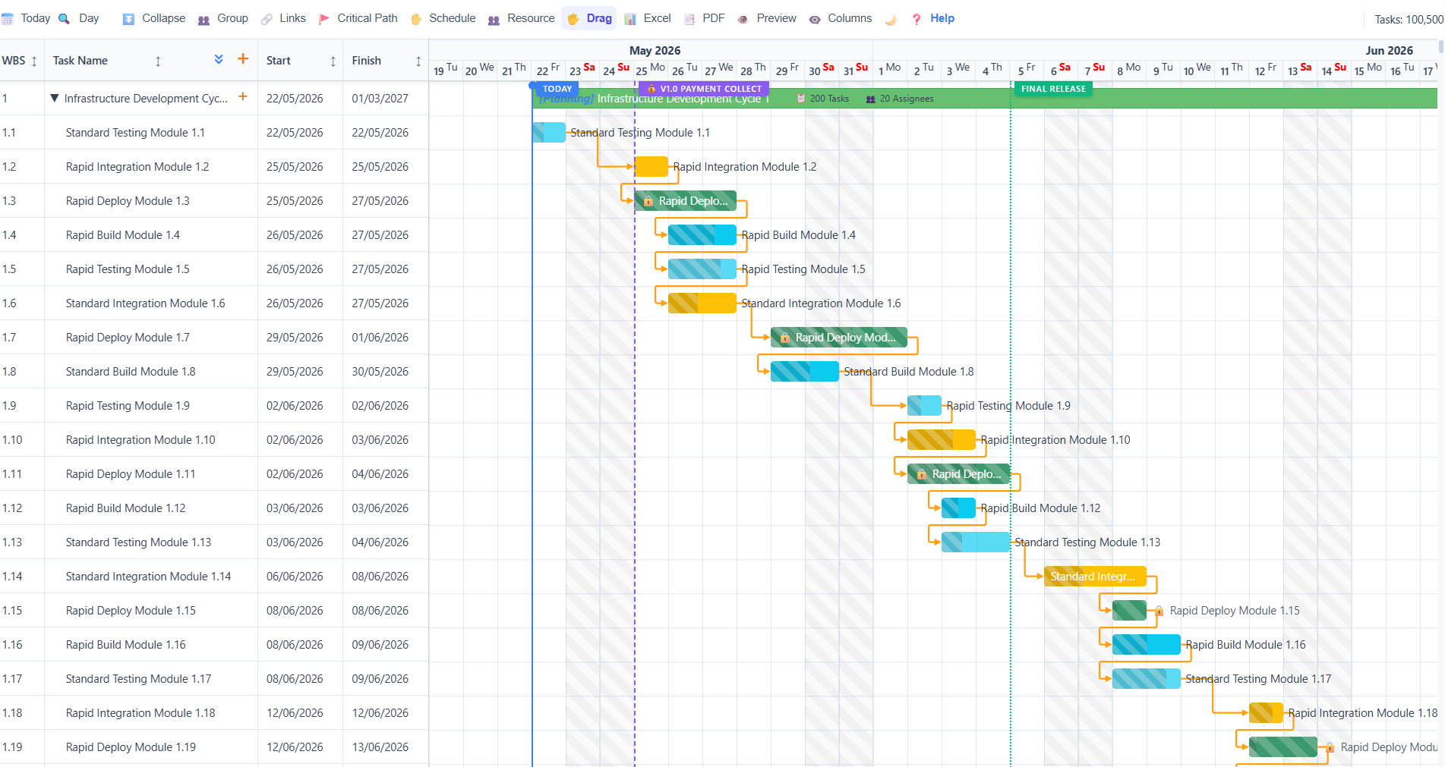Select the Rapid Build Module 1.4 bar
Image resolution: width=1445 pixels, height=767 pixels.
702,235
